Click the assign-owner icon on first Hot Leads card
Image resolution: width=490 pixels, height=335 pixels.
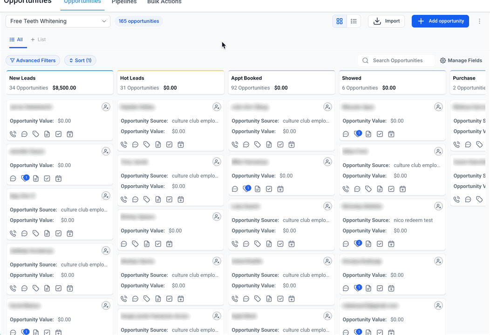pyautogui.click(x=217, y=107)
